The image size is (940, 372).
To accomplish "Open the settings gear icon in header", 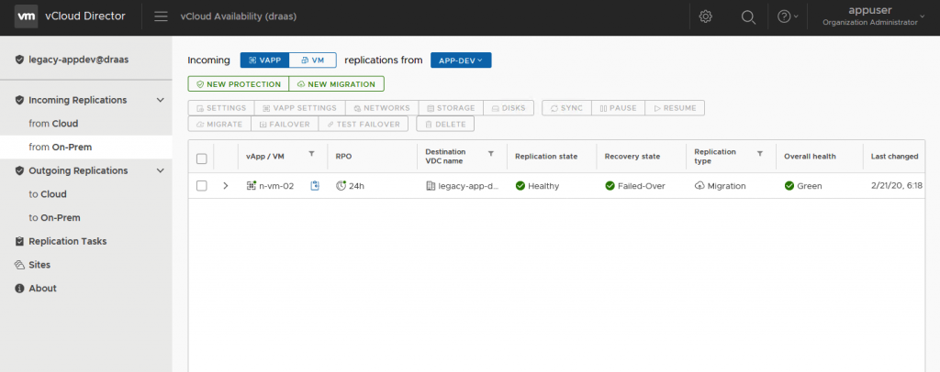I will [706, 16].
